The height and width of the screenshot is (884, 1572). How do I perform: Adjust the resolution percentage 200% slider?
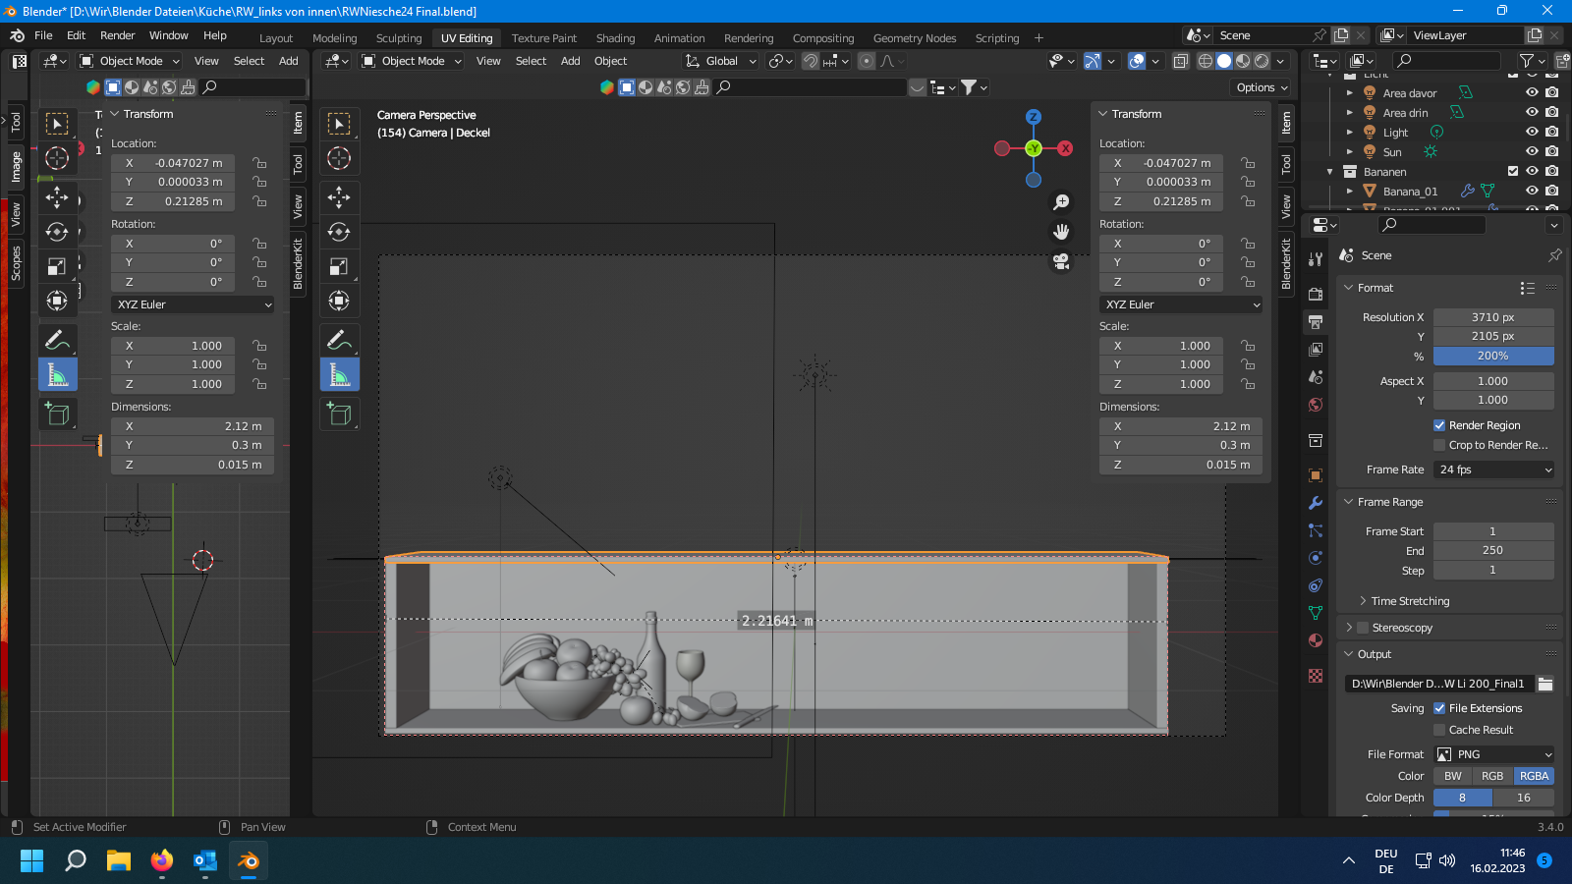click(x=1492, y=356)
